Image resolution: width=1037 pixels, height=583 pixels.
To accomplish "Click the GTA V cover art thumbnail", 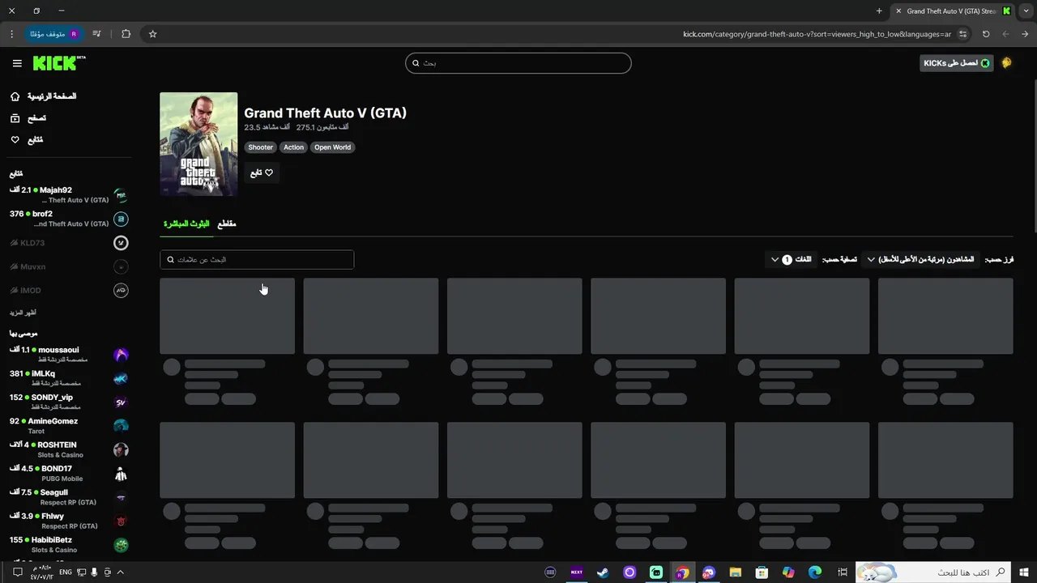I will tap(198, 144).
